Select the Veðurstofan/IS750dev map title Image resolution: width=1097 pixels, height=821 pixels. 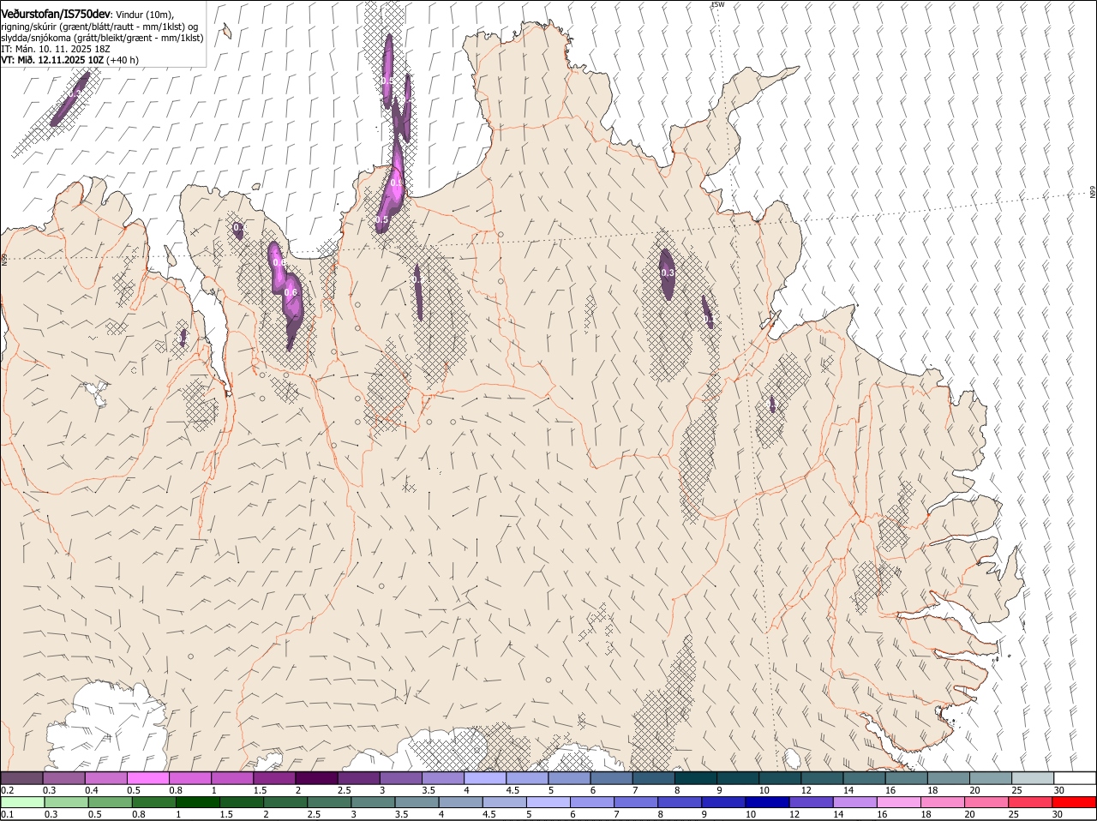(x=56, y=15)
